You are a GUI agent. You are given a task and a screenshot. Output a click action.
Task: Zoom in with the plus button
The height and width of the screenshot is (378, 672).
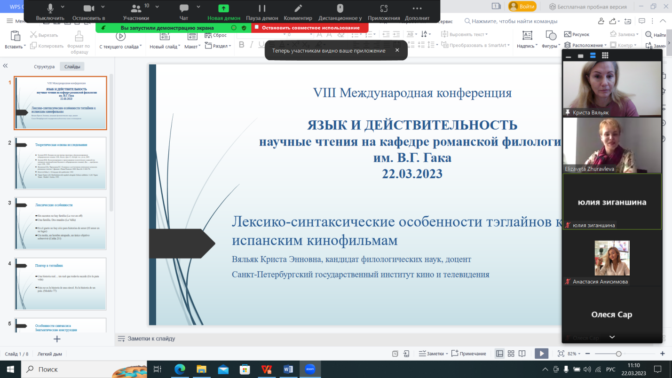coord(662,354)
